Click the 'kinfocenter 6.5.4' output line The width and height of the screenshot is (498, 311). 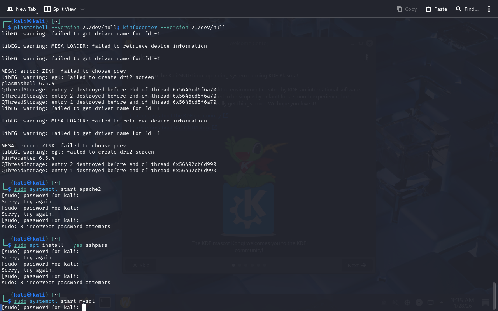click(28, 158)
